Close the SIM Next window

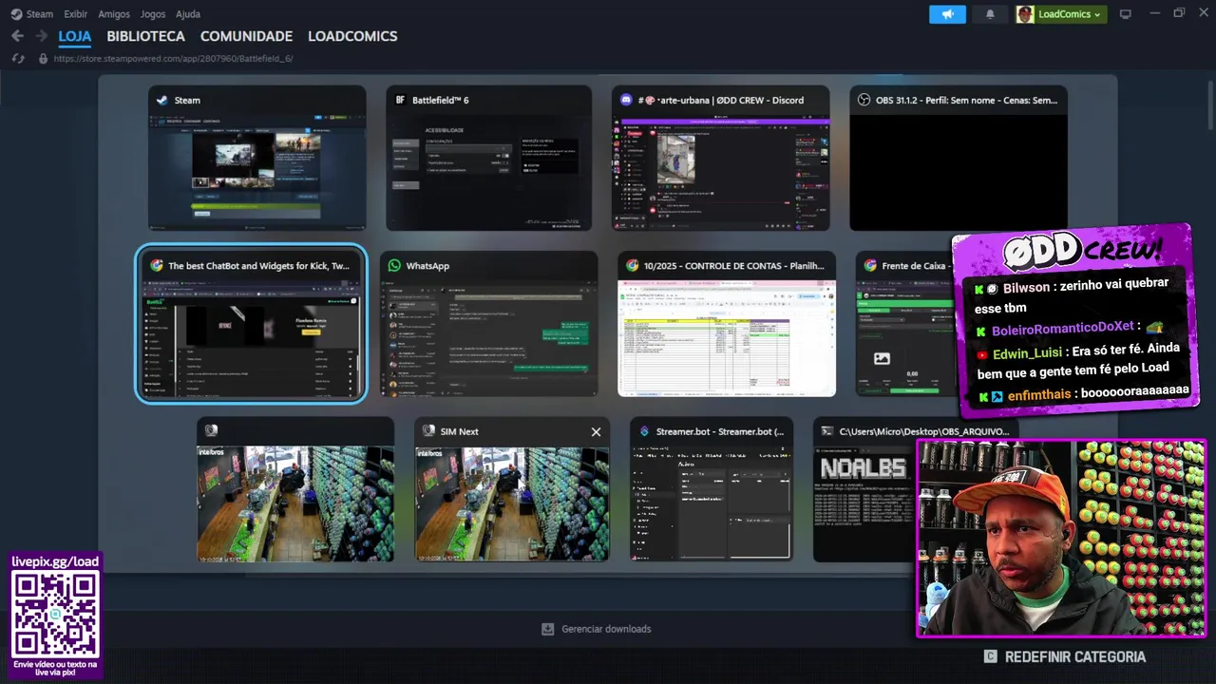click(596, 431)
